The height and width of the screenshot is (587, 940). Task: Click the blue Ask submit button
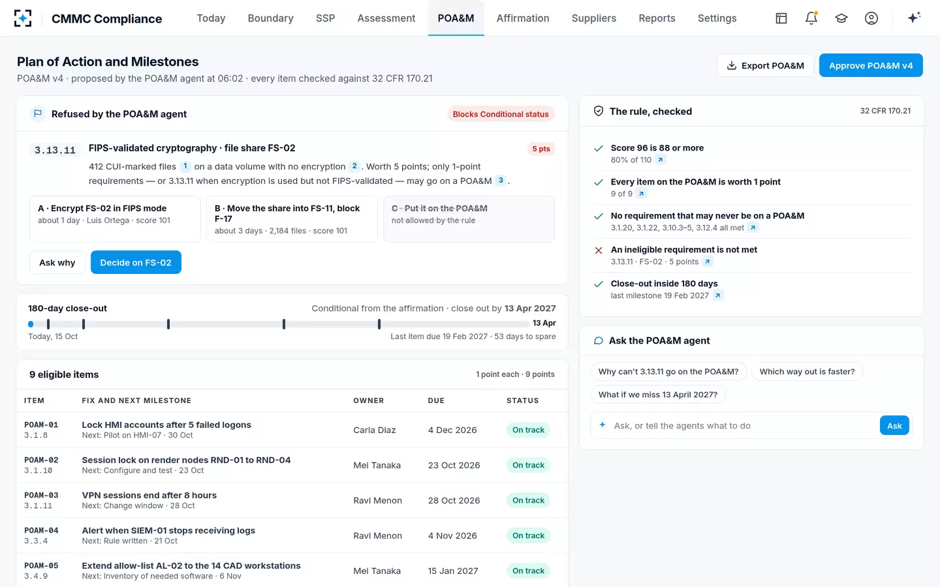pos(894,426)
